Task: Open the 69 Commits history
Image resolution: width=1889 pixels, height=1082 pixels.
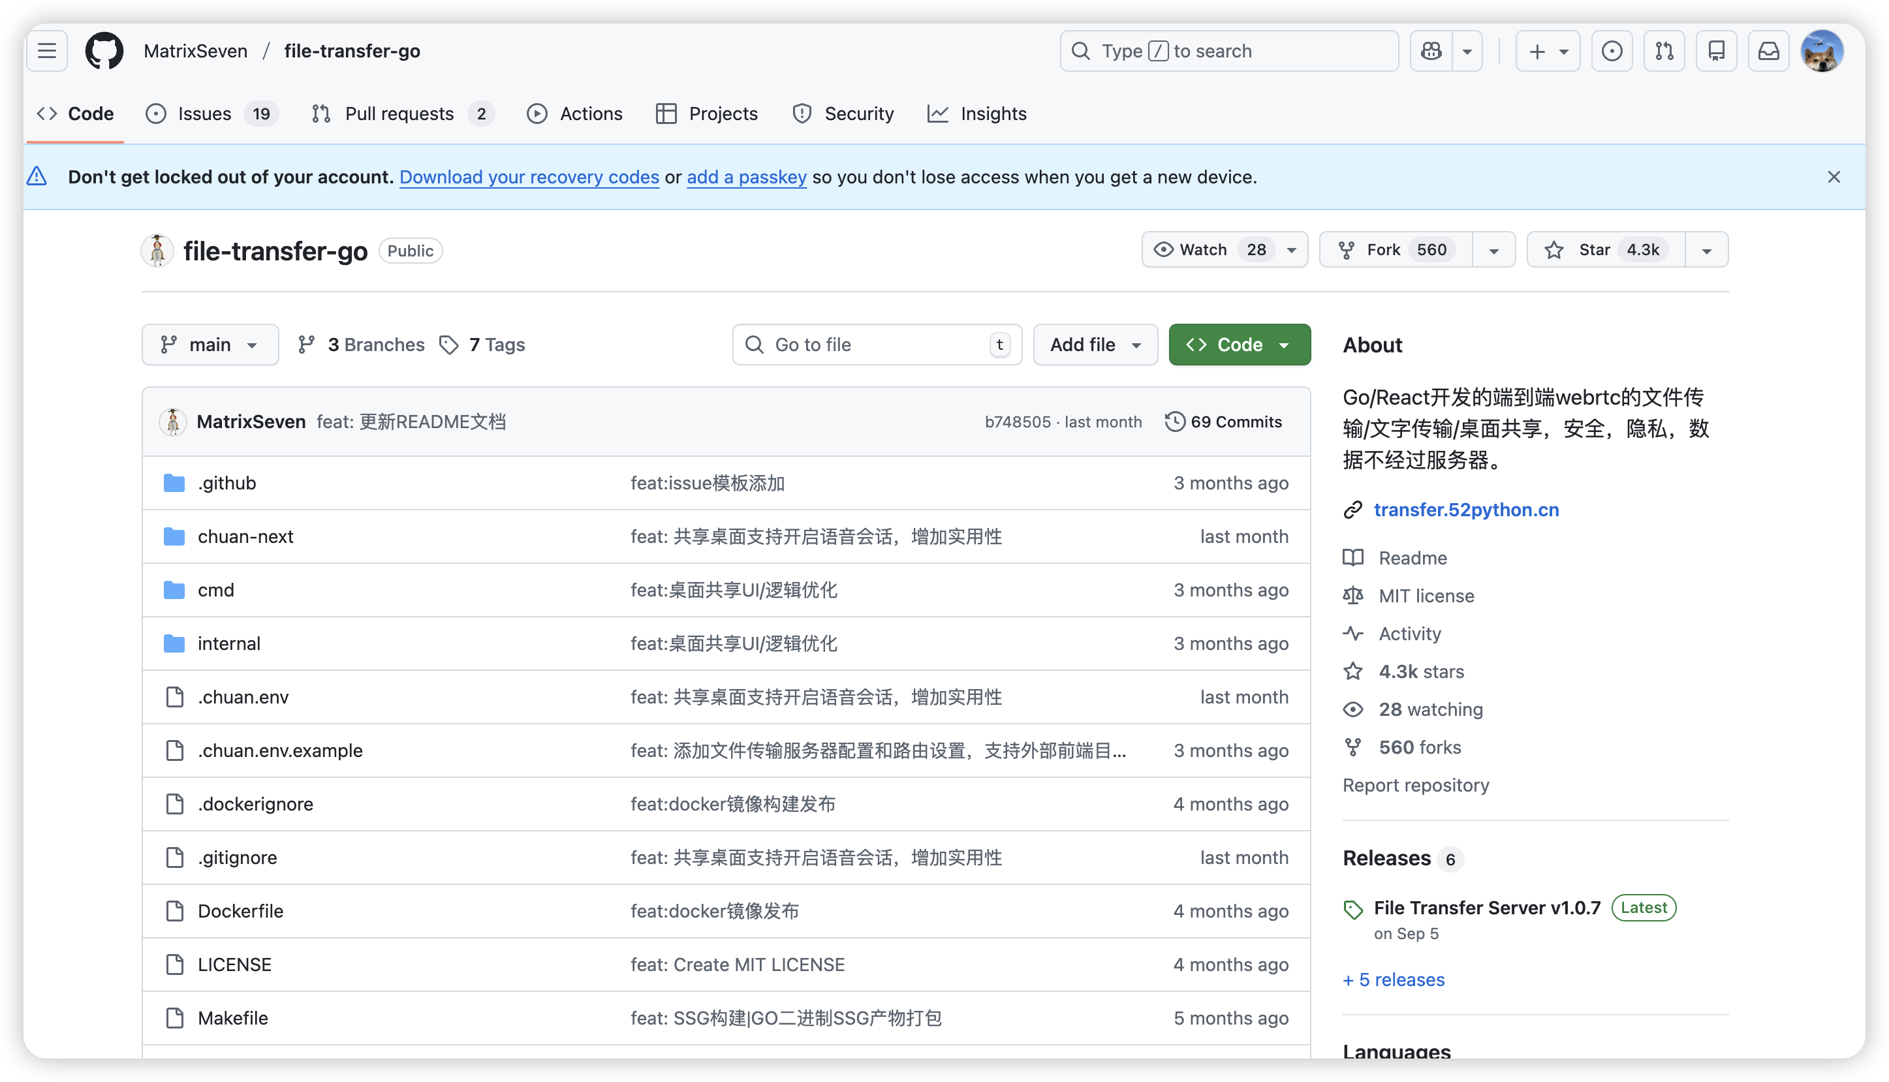Action: (1224, 422)
